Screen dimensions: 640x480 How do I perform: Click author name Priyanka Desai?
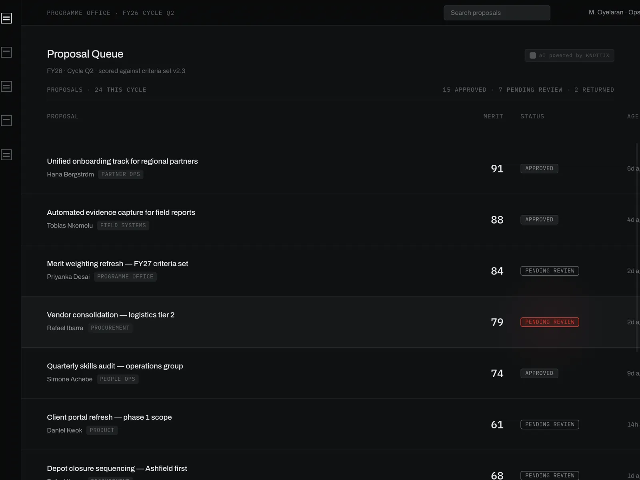[x=68, y=277]
